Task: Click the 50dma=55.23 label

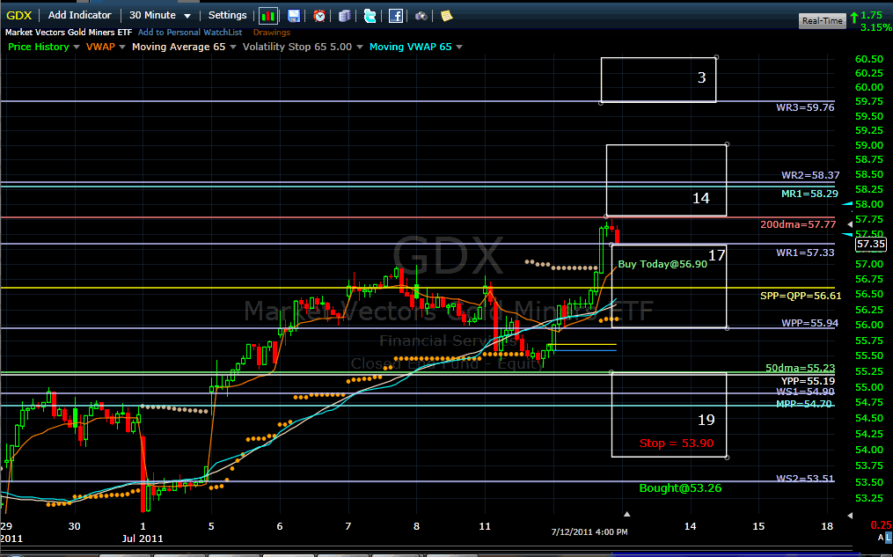Action: point(800,369)
